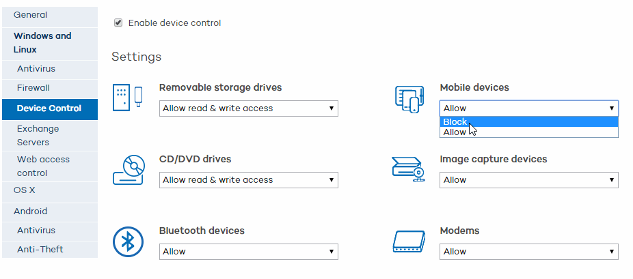Viewport: 633px width, 279px height.
Task: Open Removable storage drives access dropdown
Action: (x=248, y=108)
